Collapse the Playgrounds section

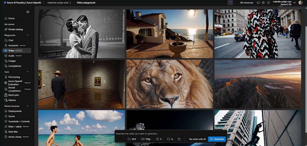[x=28, y=35]
